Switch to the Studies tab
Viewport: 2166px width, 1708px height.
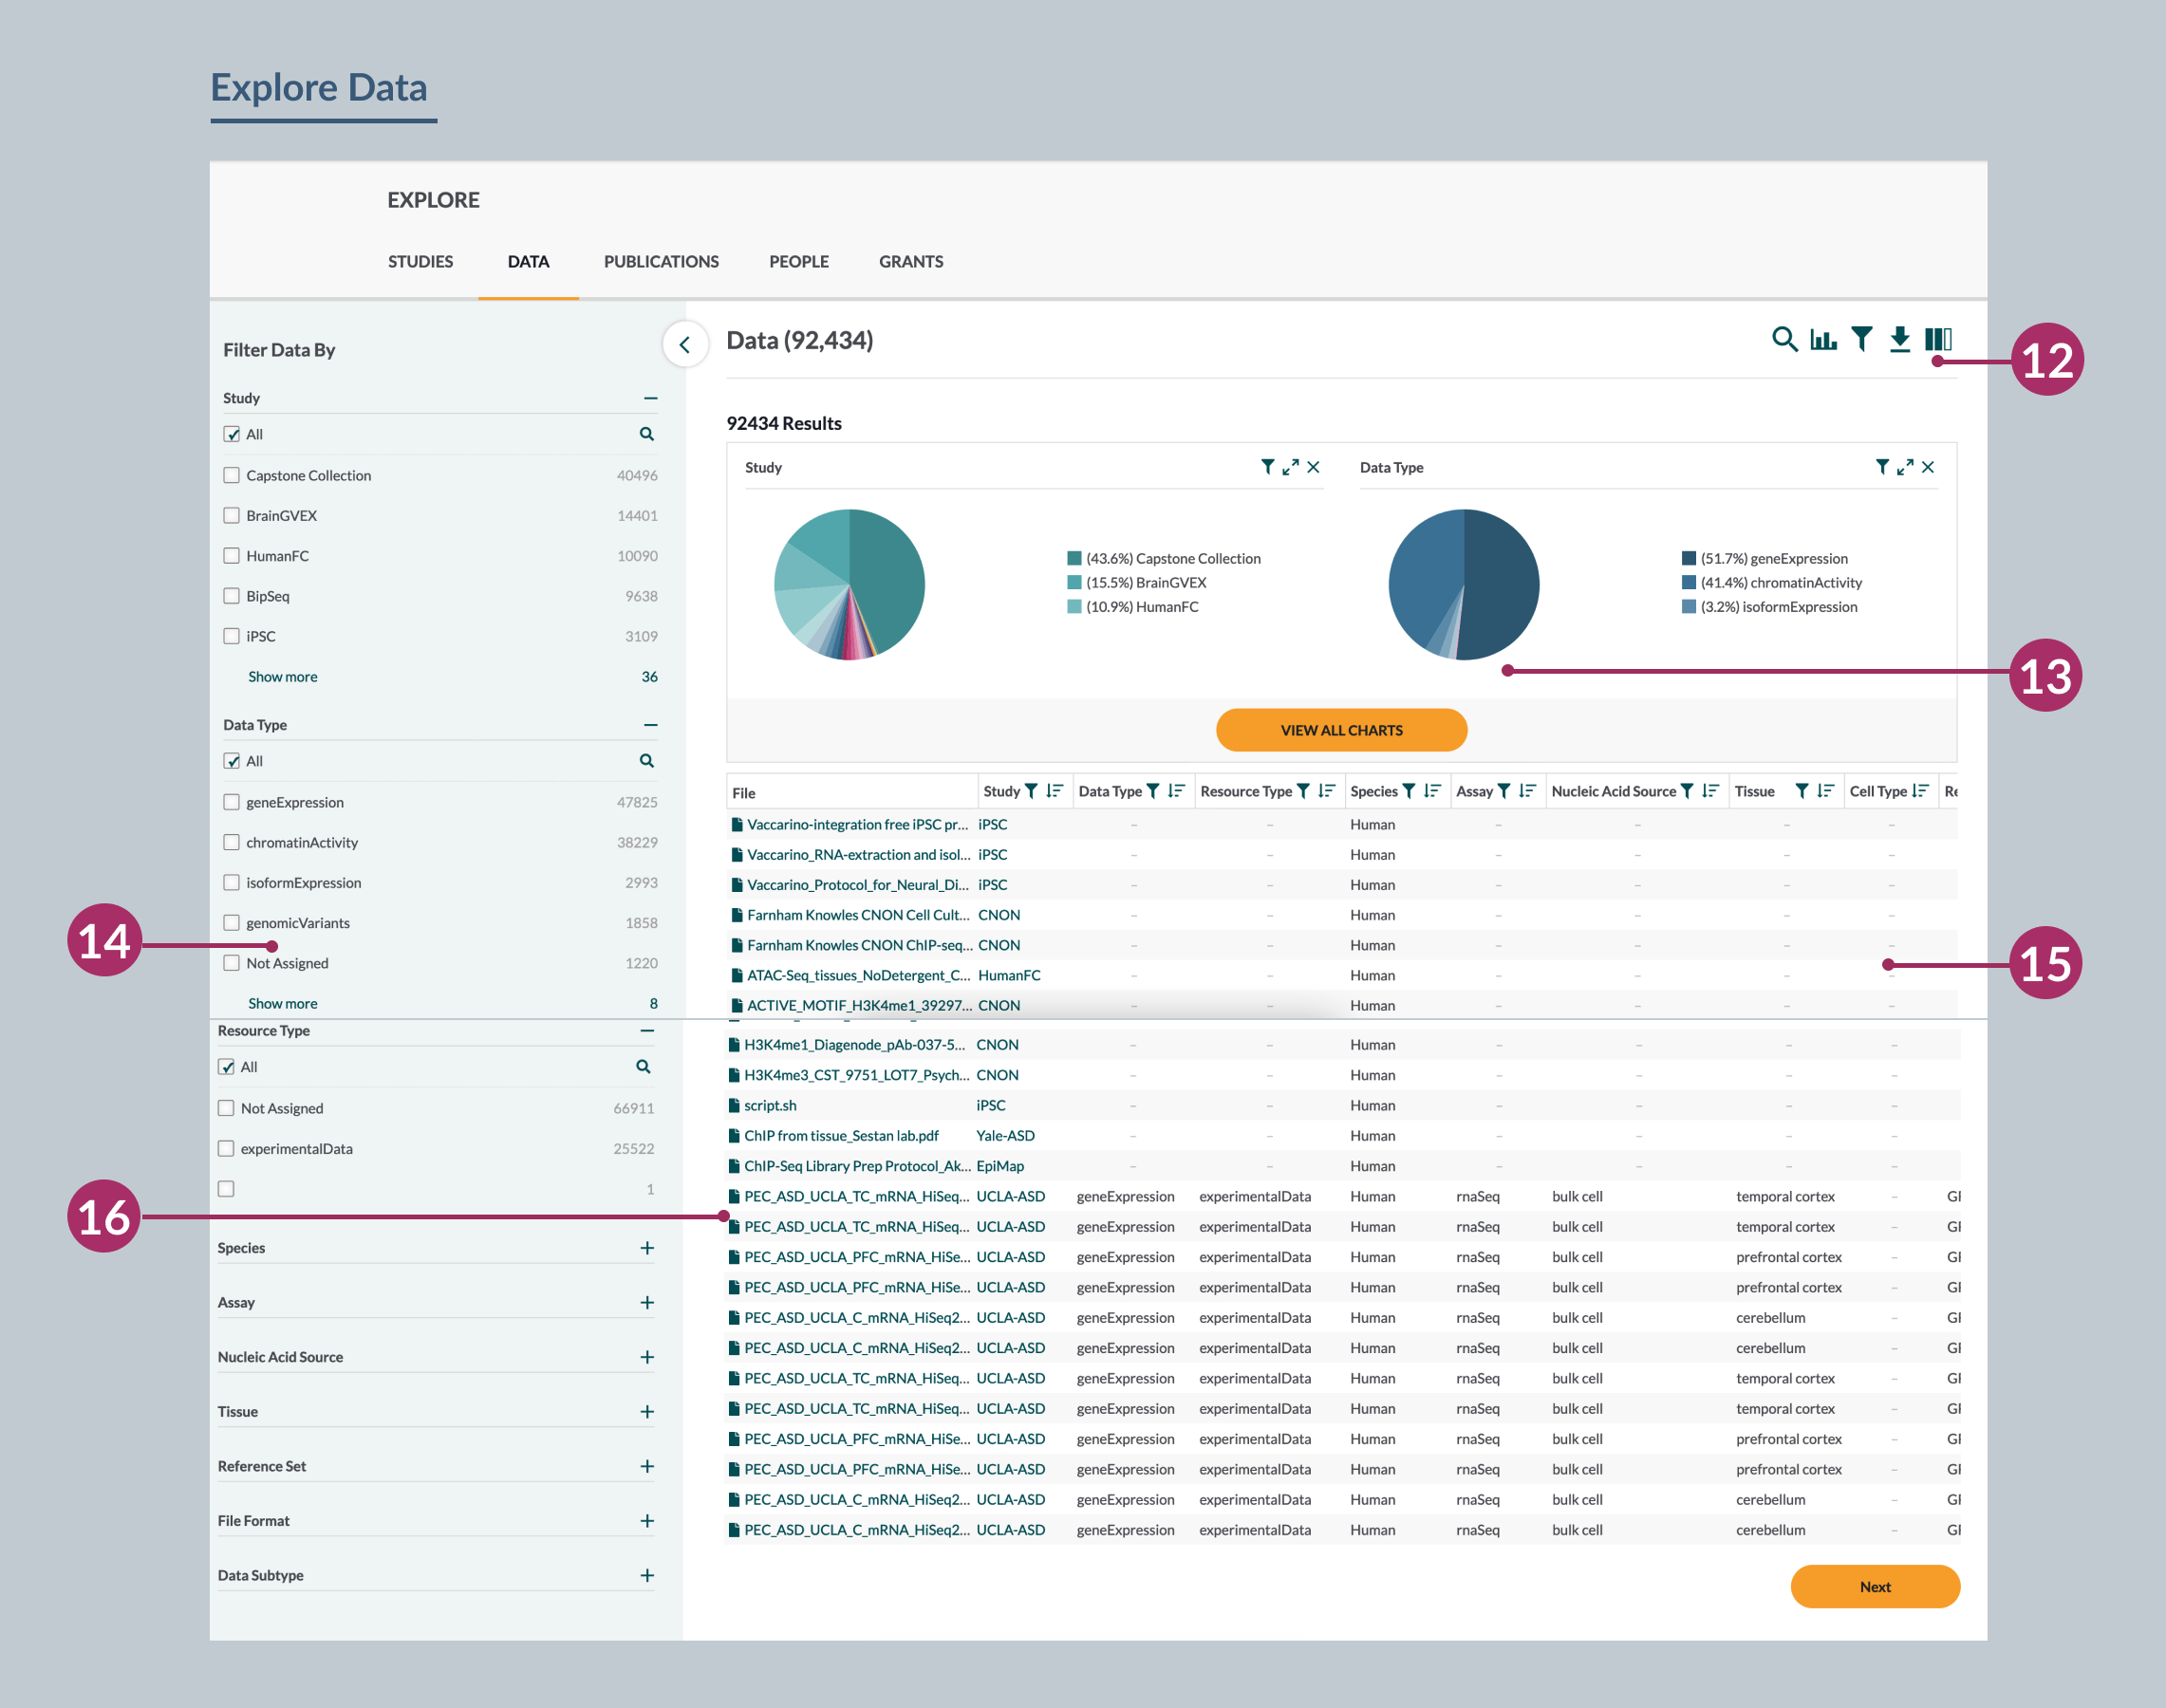click(420, 261)
